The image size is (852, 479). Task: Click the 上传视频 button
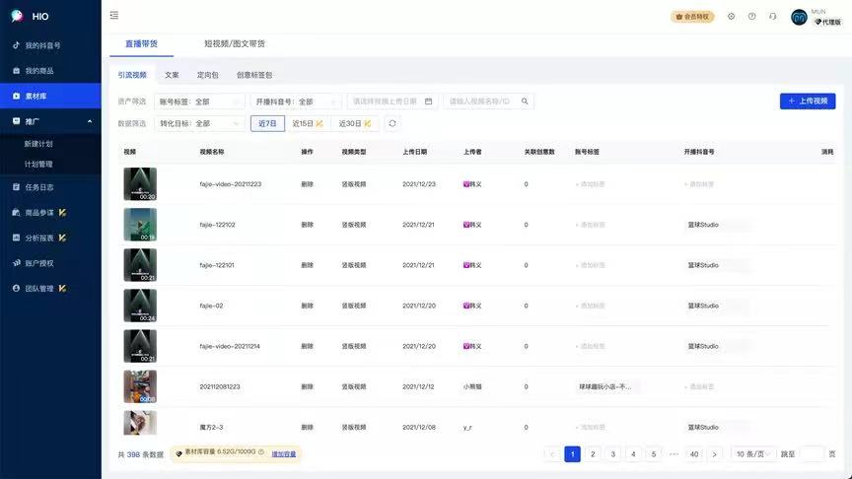(808, 101)
